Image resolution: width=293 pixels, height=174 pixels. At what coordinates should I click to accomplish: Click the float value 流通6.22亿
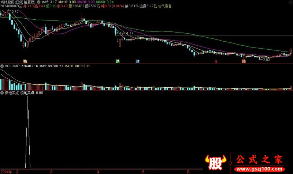(x=148, y=6)
